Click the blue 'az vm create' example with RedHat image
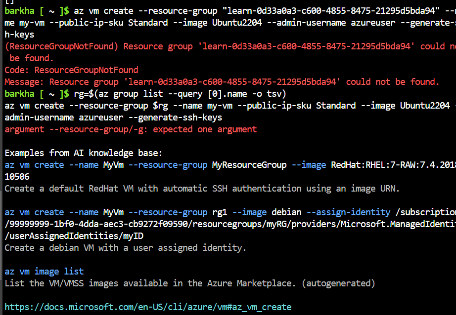Screen dimensions: 456x315 click(34, 164)
